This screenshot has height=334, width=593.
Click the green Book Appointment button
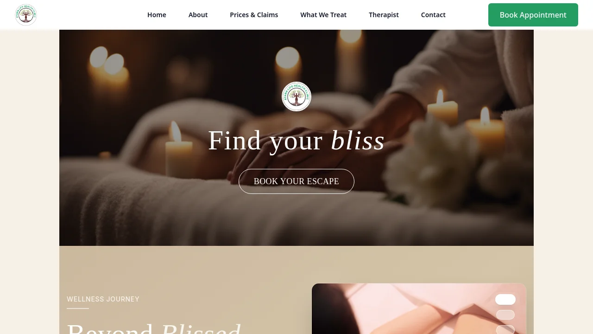pos(533,15)
